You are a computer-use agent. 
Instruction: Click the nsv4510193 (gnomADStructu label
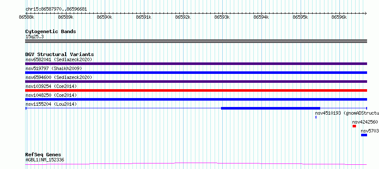pos(347,113)
